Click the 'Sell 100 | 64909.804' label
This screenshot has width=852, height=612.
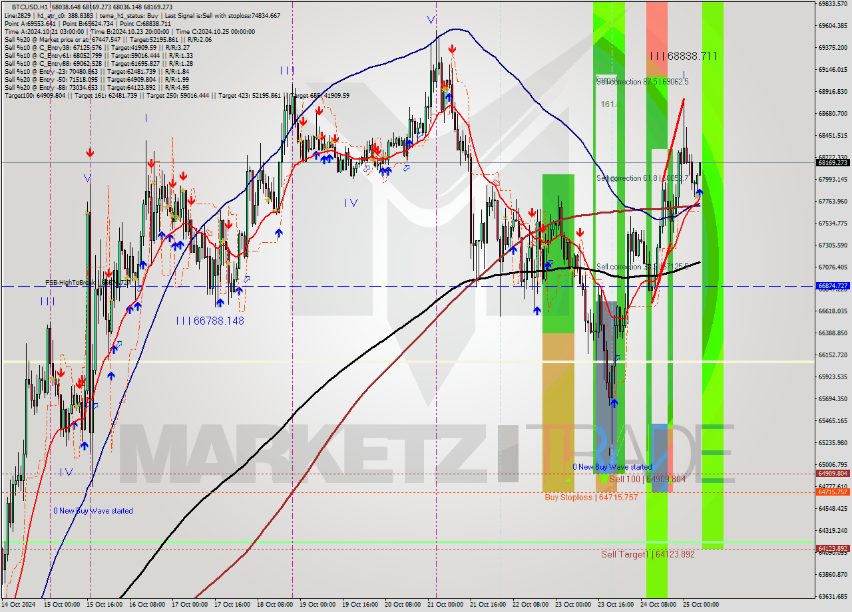[647, 479]
